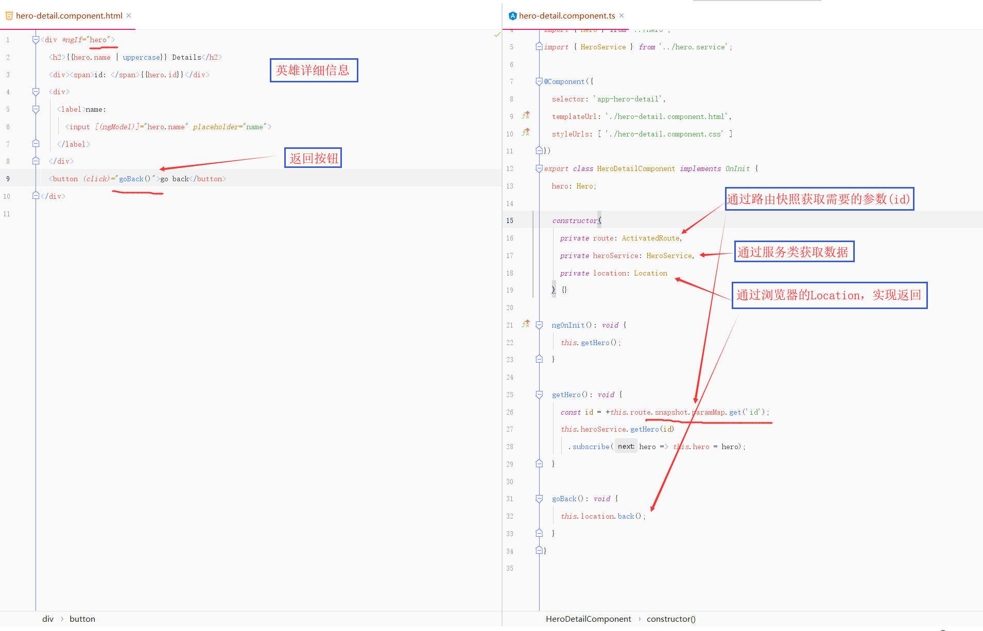
Task: Switch to the hero-detail.component.ts tab
Action: [x=566, y=16]
